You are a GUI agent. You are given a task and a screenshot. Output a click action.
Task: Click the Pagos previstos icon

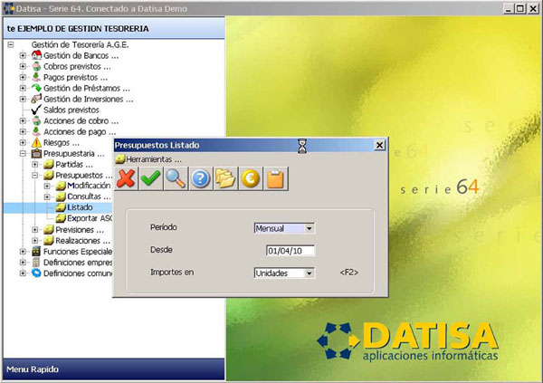point(36,77)
